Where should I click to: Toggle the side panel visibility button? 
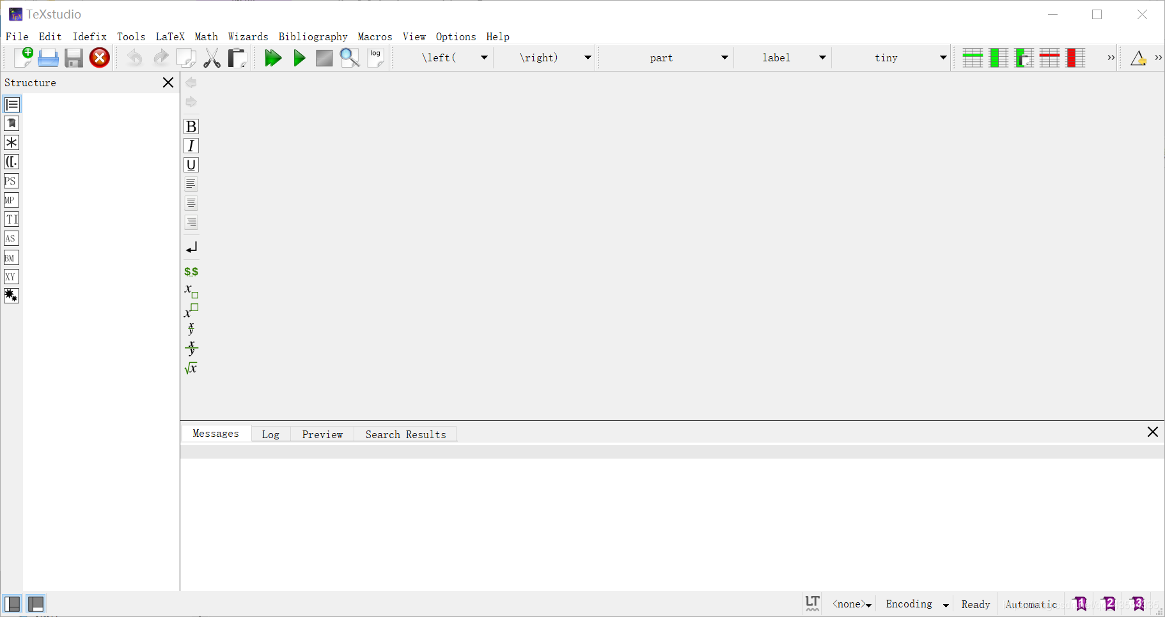(x=12, y=604)
